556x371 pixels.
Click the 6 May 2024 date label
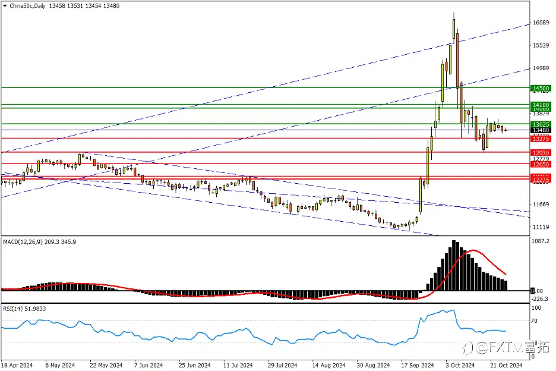60,365
